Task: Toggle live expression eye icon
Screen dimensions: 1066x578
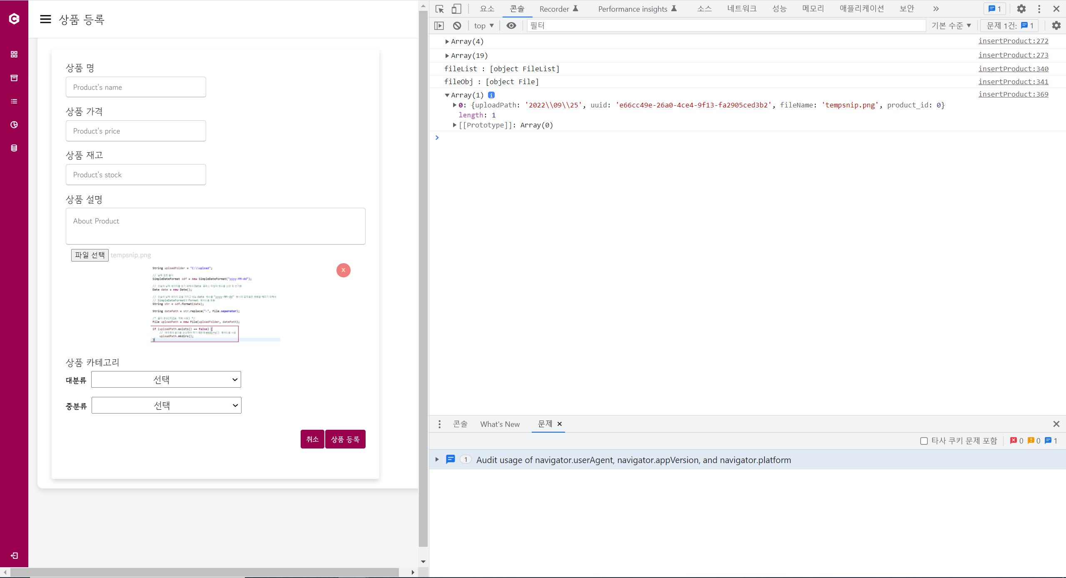Action: 511,25
